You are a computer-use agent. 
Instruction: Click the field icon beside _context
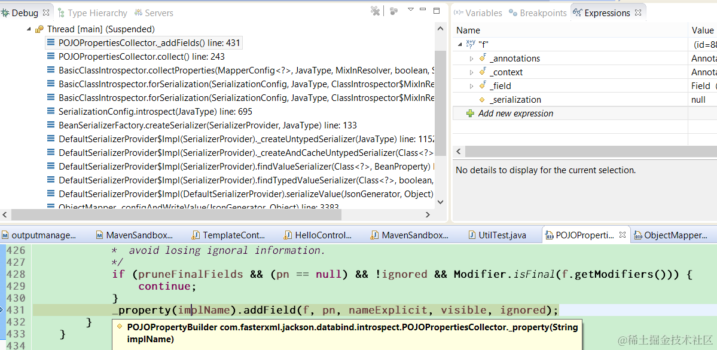tap(482, 72)
